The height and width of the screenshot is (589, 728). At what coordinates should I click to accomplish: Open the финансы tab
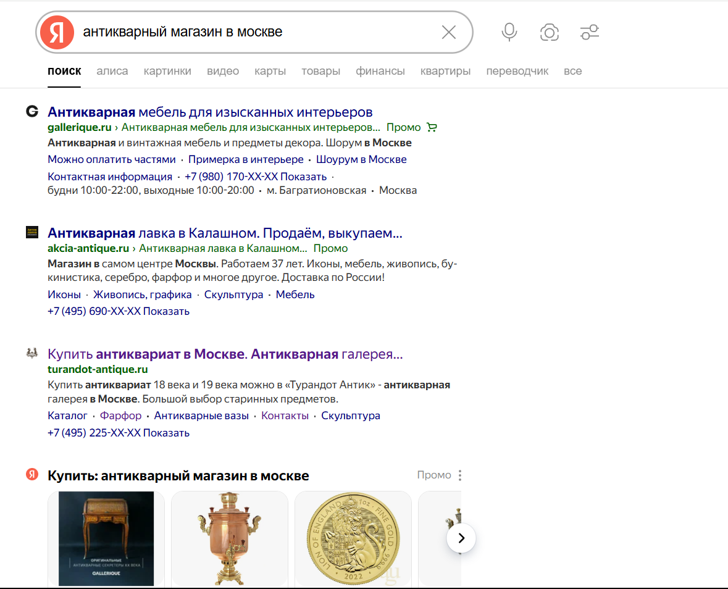pos(380,71)
